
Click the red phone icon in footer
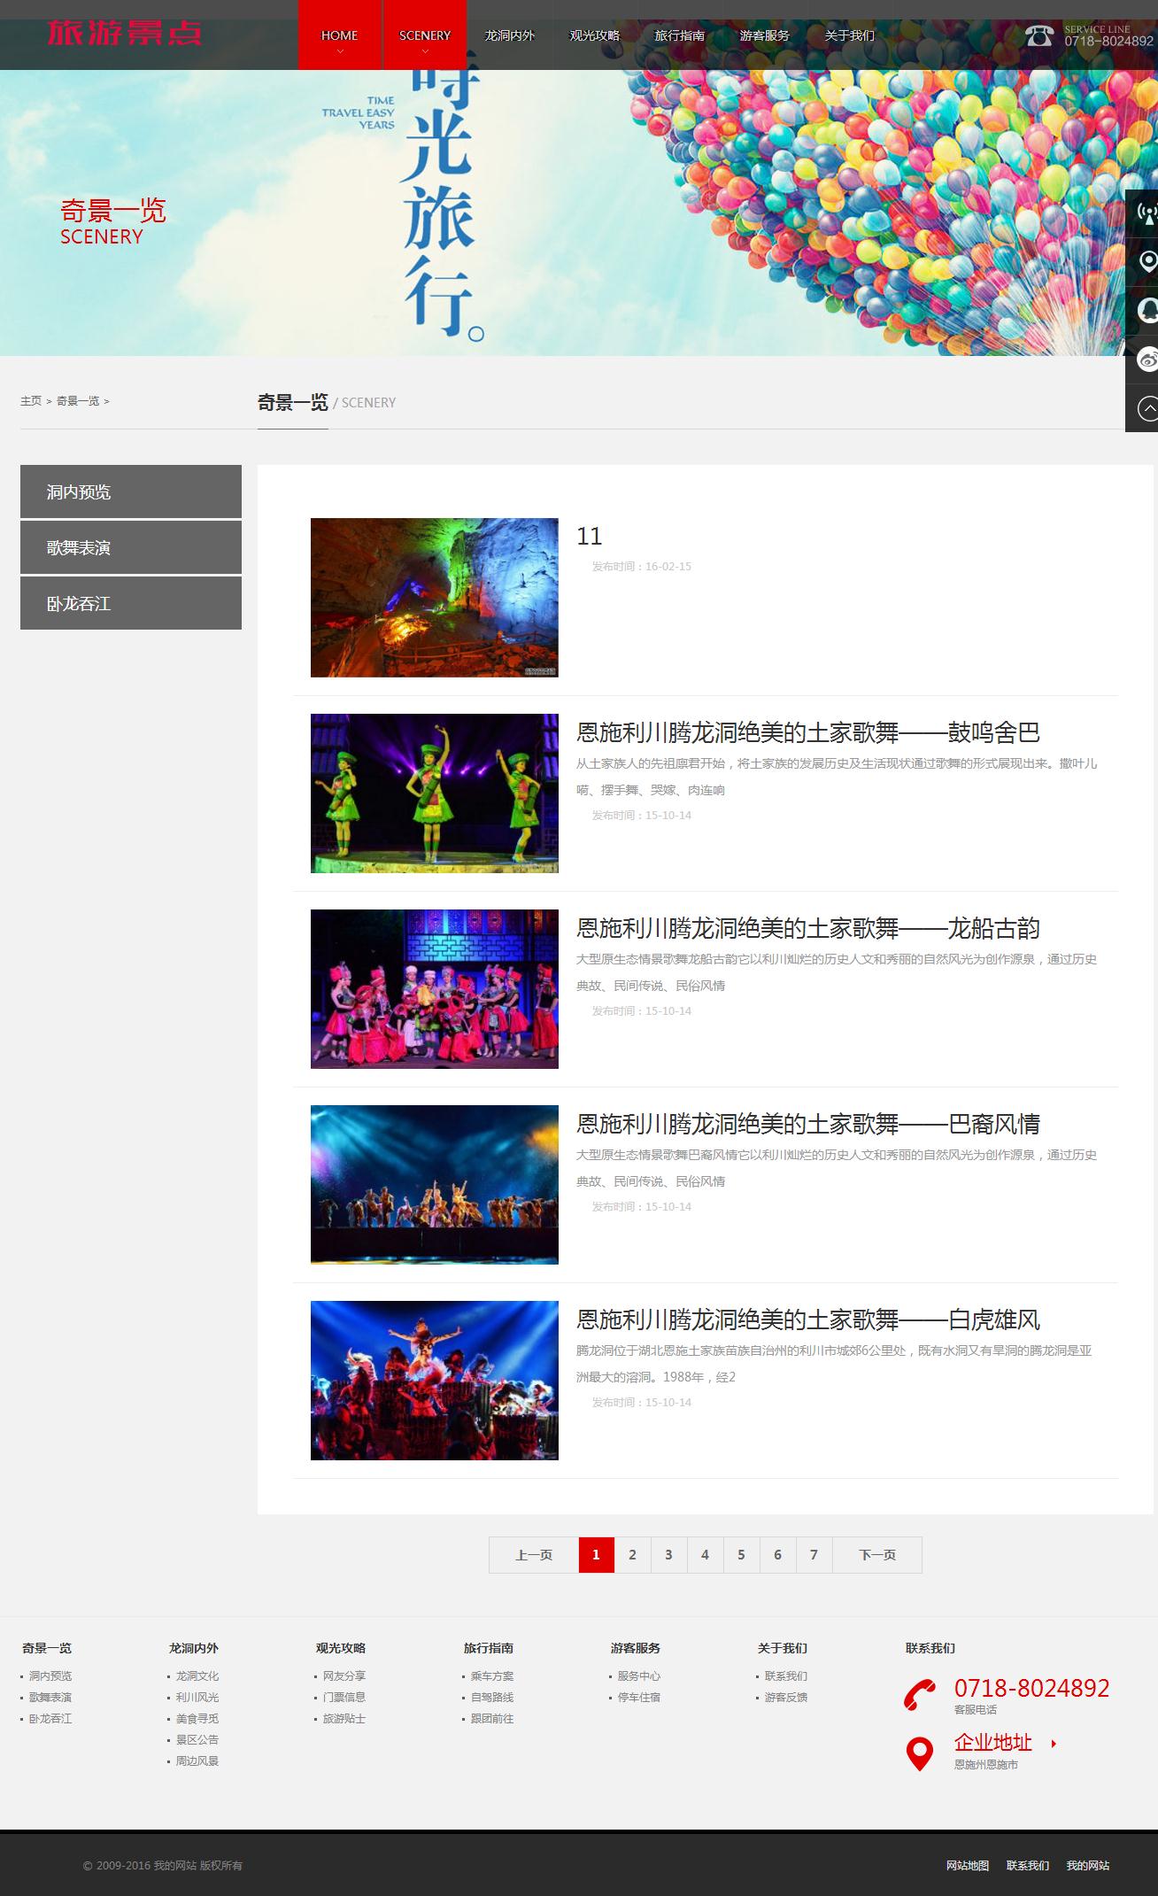pos(920,1694)
